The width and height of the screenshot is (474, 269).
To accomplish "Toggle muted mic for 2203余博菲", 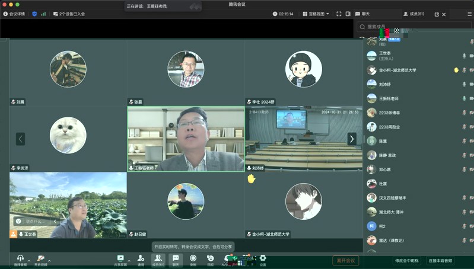I will tap(464, 113).
